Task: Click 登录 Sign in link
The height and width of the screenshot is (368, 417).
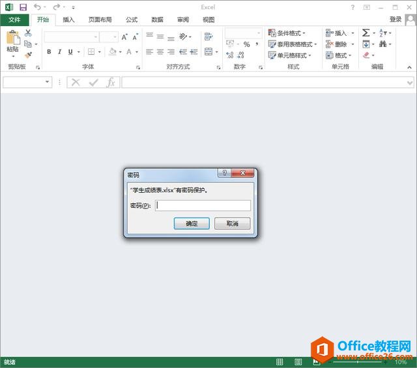Action: click(395, 20)
